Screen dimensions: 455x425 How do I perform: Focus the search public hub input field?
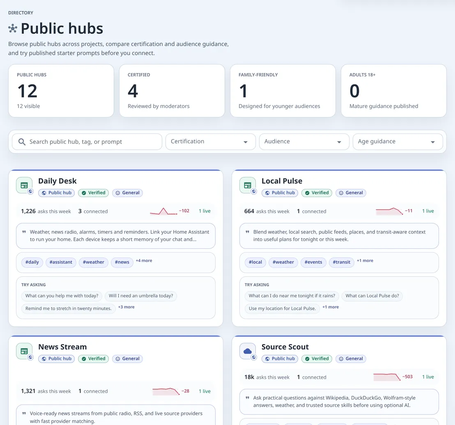[x=87, y=142]
